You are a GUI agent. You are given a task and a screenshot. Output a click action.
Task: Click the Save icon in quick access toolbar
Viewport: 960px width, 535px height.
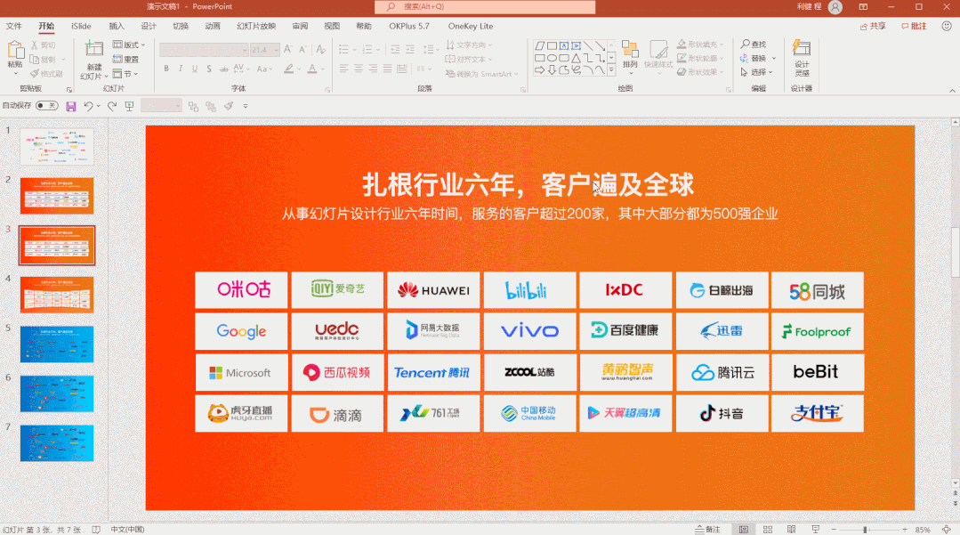[x=71, y=107]
